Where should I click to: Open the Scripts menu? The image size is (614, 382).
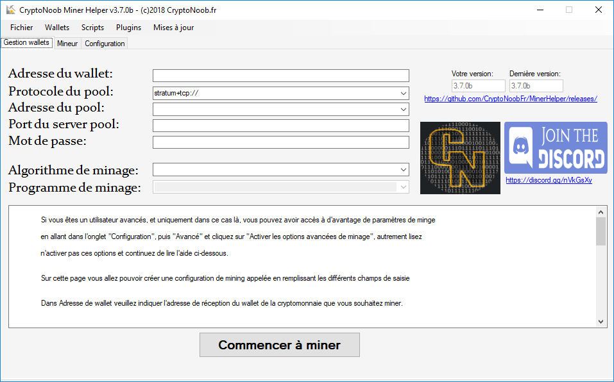[92, 28]
